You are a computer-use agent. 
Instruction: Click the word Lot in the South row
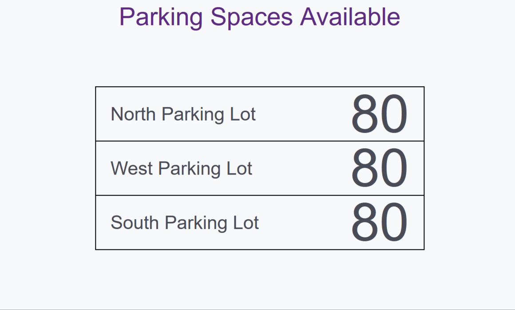pyautogui.click(x=246, y=223)
